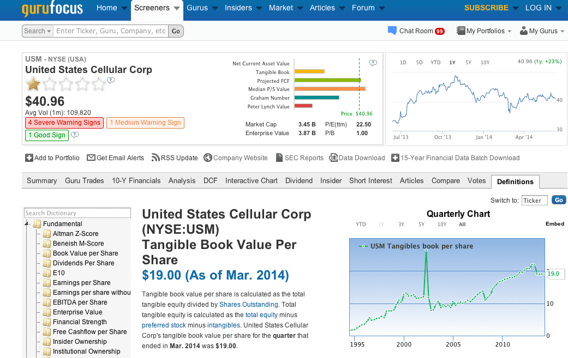The width and height of the screenshot is (568, 358).
Task: Click the Add to Portfolio plus icon
Action: pyautogui.click(x=29, y=157)
